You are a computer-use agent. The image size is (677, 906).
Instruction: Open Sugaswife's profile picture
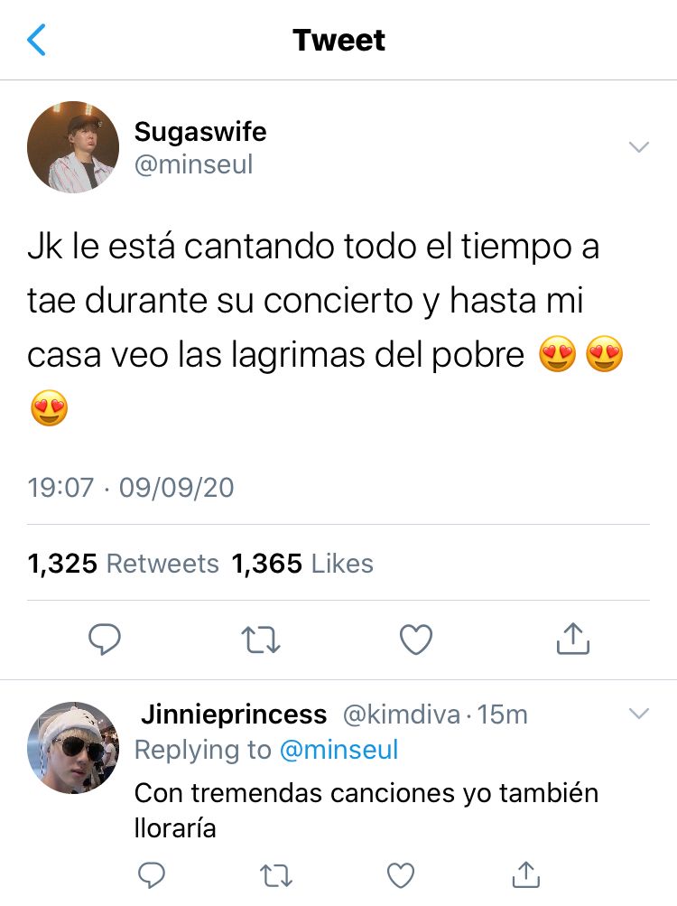73,146
